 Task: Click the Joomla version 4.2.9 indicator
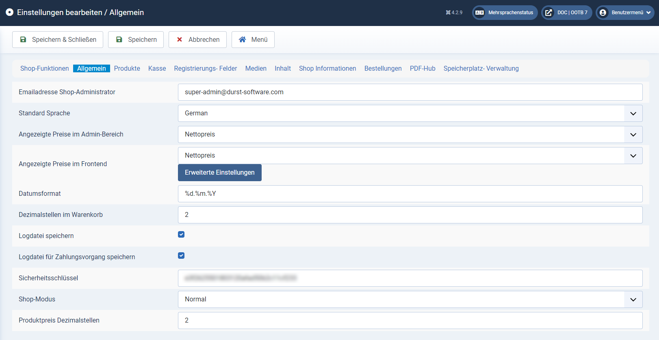click(x=454, y=13)
